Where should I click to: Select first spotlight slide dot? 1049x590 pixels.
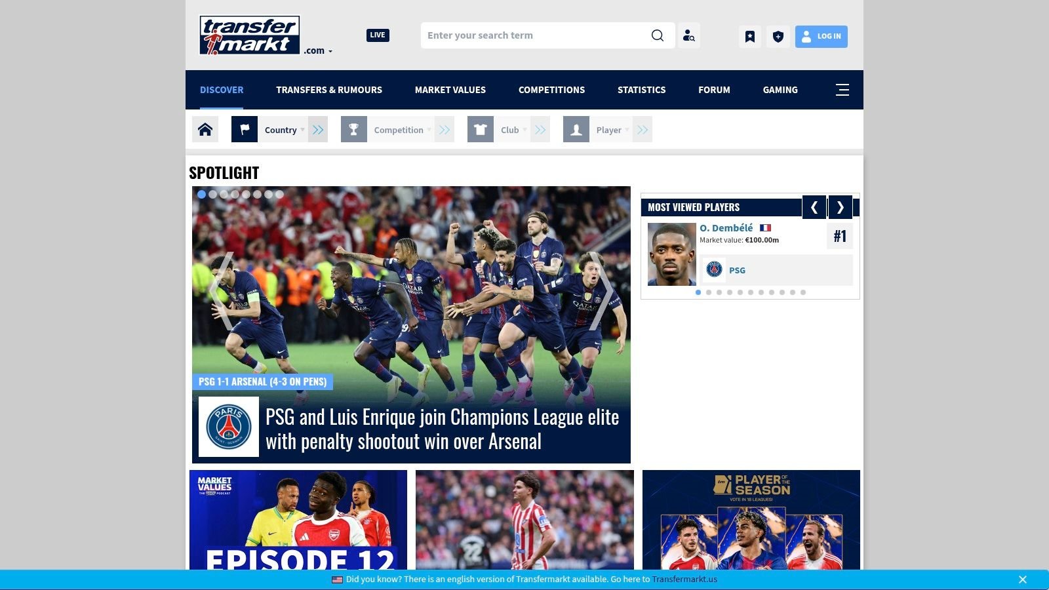point(201,194)
